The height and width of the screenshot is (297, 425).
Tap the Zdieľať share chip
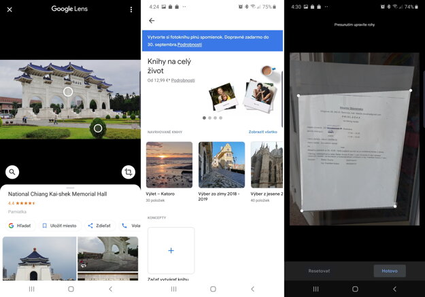[x=99, y=226]
